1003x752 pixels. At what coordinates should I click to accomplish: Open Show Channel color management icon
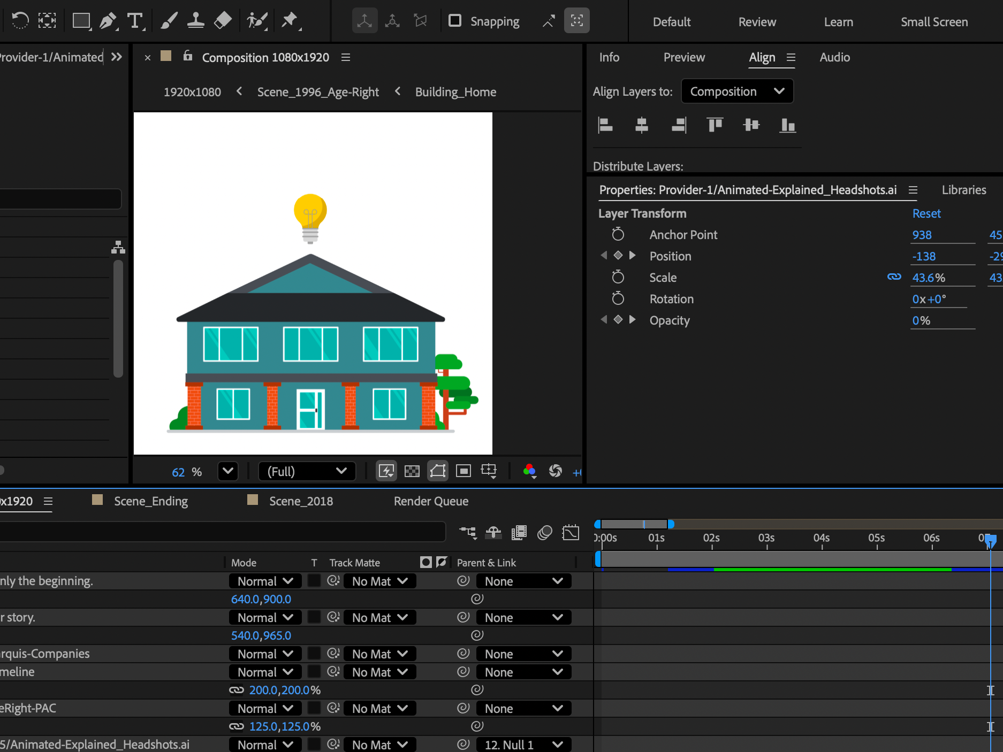pyautogui.click(x=530, y=471)
